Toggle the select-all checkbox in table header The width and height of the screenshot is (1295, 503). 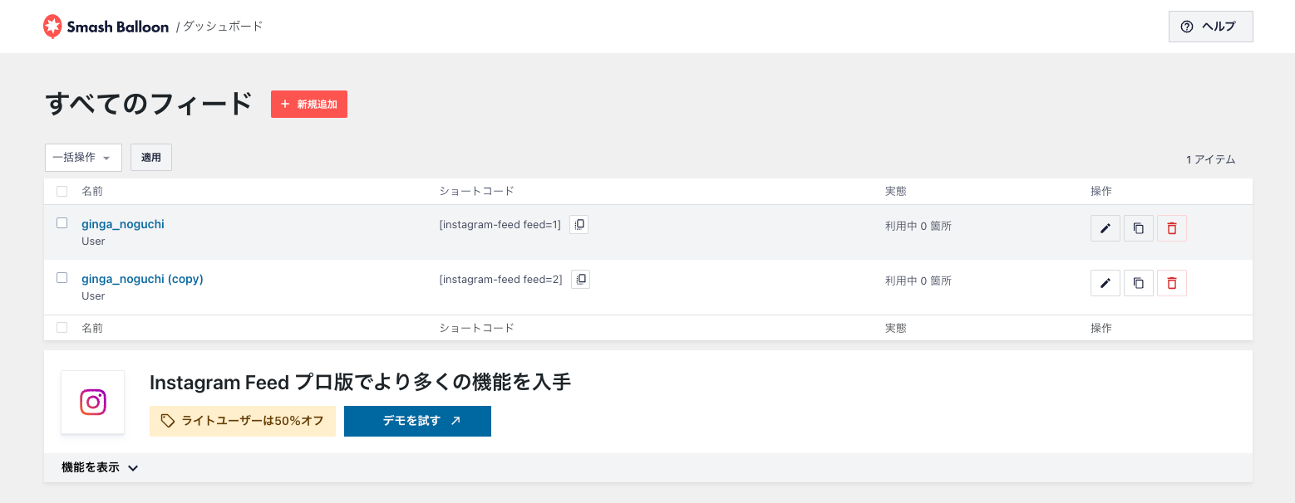tap(62, 192)
